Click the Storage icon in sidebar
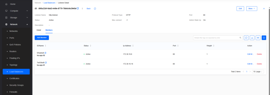The width and height of the screenshot is (270, 95). (6, 18)
